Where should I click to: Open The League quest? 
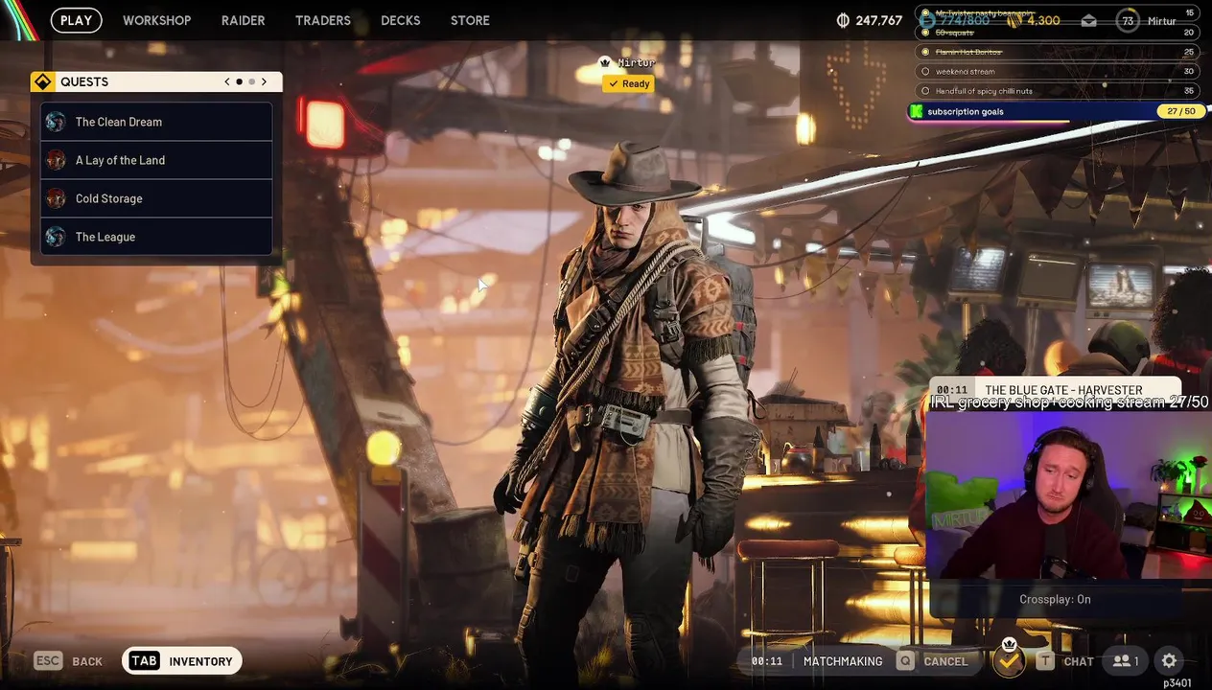156,237
